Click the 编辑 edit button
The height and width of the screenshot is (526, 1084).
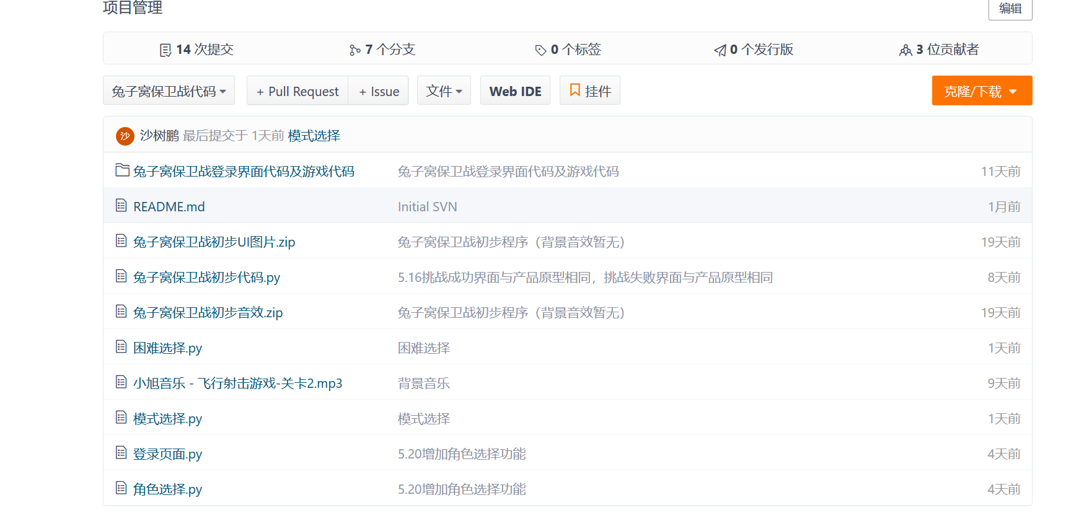pyautogui.click(x=1010, y=9)
